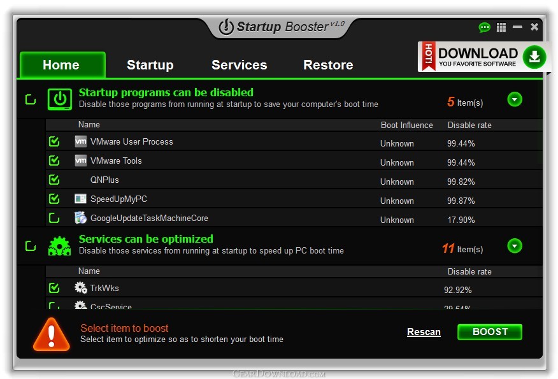
Task: Select the TrkWks service name
Action: click(x=104, y=288)
